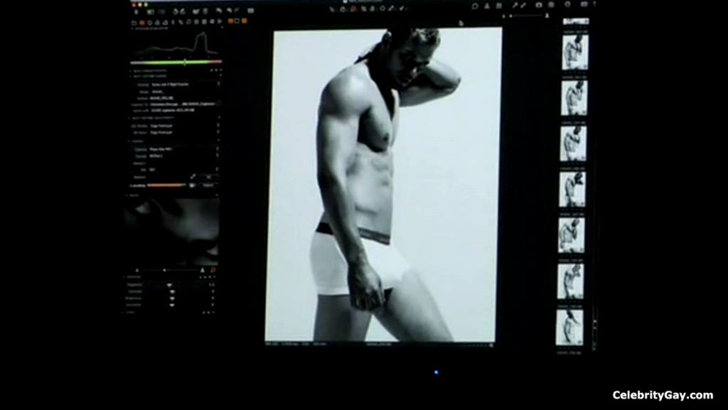Click the browser thumbnail size slider
The width and height of the screenshot is (728, 410).
(525, 16)
